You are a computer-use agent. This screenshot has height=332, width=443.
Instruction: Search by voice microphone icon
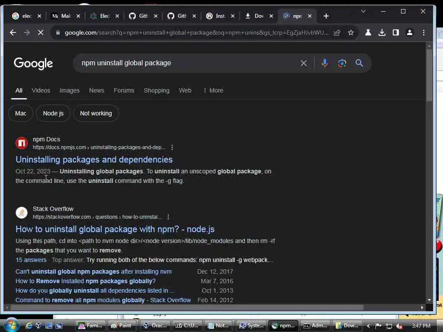tap(324, 63)
